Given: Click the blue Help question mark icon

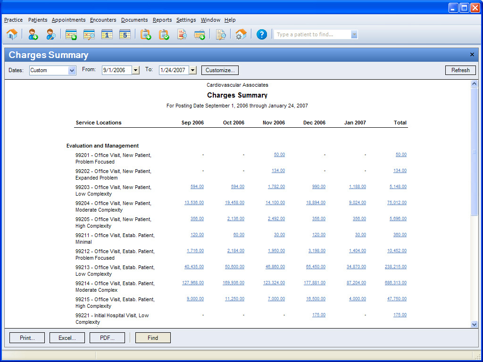Looking at the screenshot, I should click(x=261, y=34).
